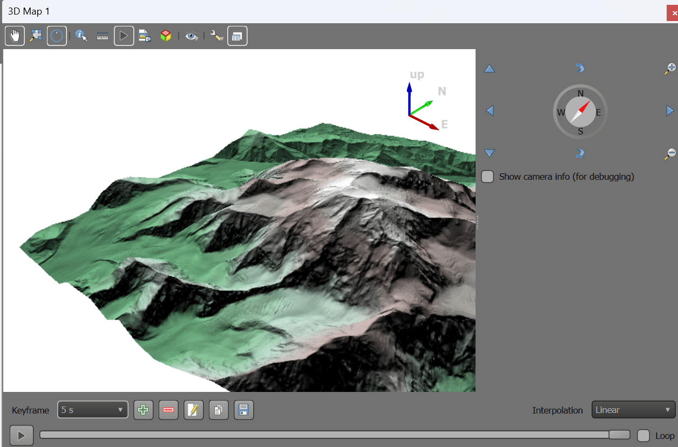
Task: Toggle the dock 3D map view button
Action: [237, 36]
